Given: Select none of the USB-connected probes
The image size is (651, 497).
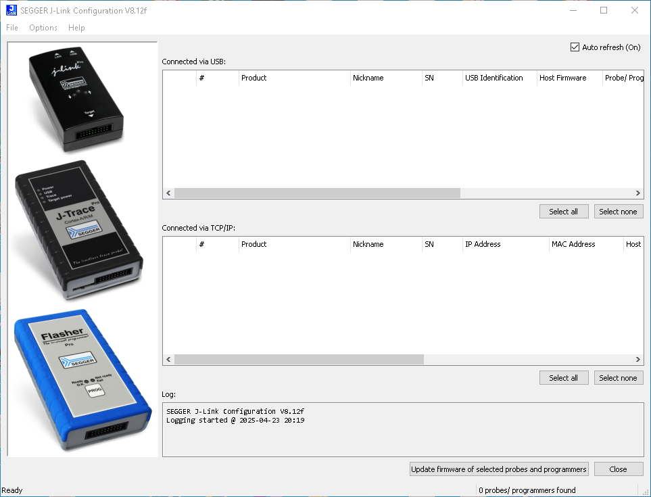Looking at the screenshot, I should tap(619, 212).
